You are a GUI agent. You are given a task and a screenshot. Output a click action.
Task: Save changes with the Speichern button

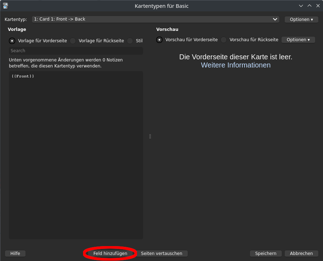click(x=265, y=253)
